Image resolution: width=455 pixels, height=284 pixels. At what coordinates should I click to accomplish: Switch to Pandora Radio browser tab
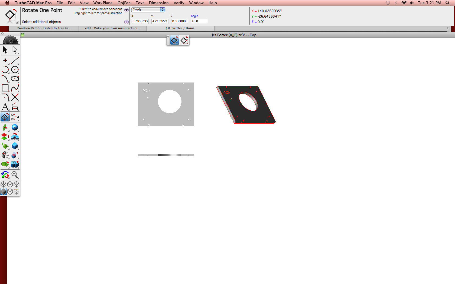point(44,28)
